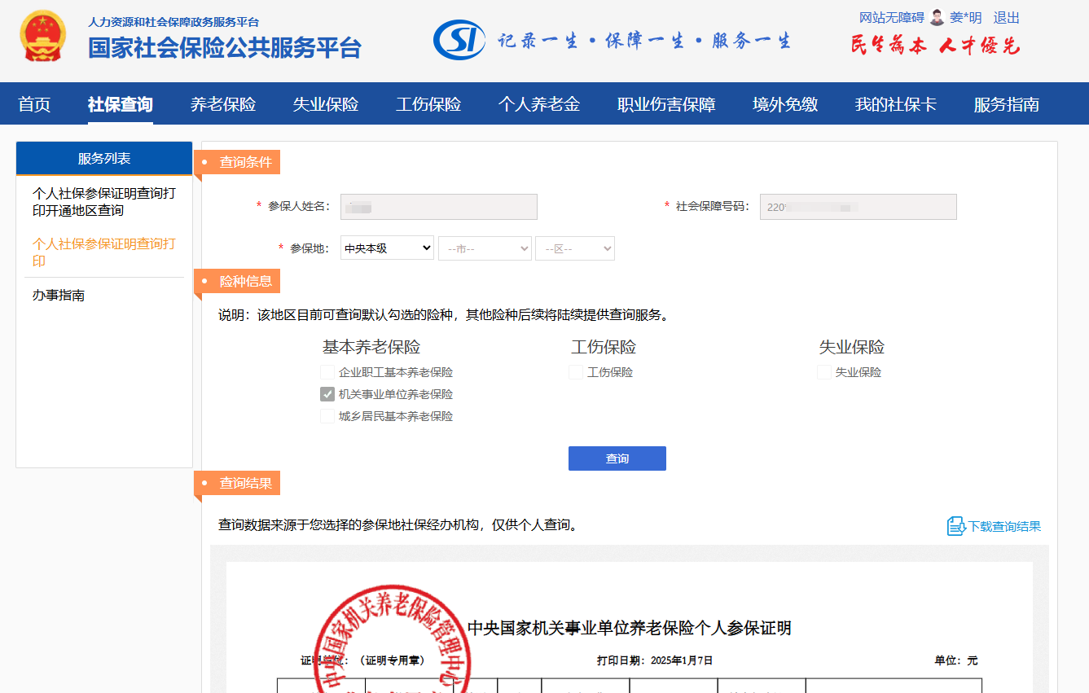Screen dimensions: 1089x693
Task: Expand the --区-- district dropdown
Action: [574, 248]
